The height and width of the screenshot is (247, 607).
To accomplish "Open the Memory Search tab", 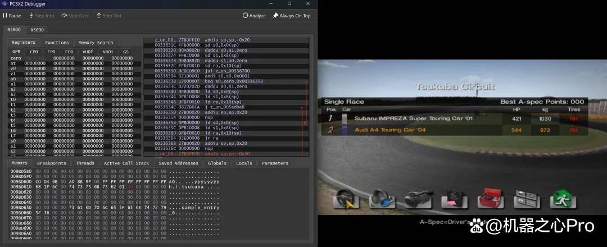I will pyautogui.click(x=96, y=43).
